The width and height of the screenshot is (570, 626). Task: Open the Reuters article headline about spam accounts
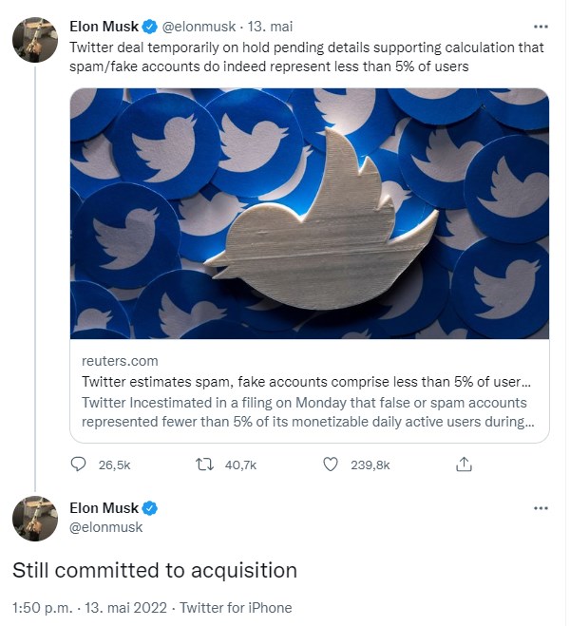coord(306,381)
